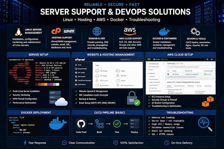Click the AWS console top search bar
224x149 pixels.
click(183, 59)
